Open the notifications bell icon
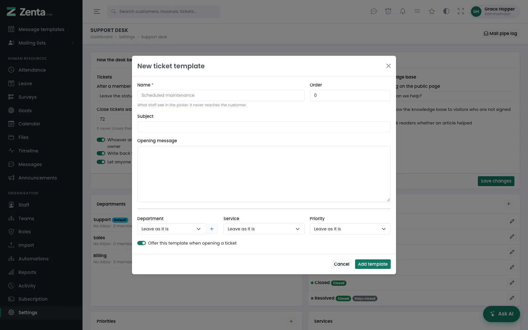Screen dimensions: 528x330 tap(403, 12)
